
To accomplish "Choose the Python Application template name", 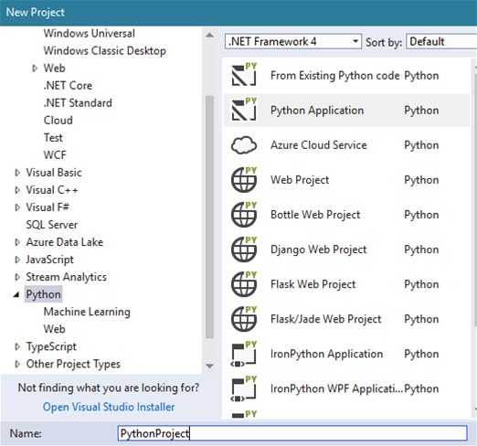I will (317, 111).
